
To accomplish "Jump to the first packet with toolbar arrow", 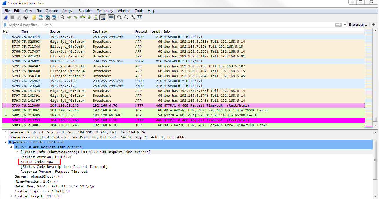I will [x=89, y=17].
